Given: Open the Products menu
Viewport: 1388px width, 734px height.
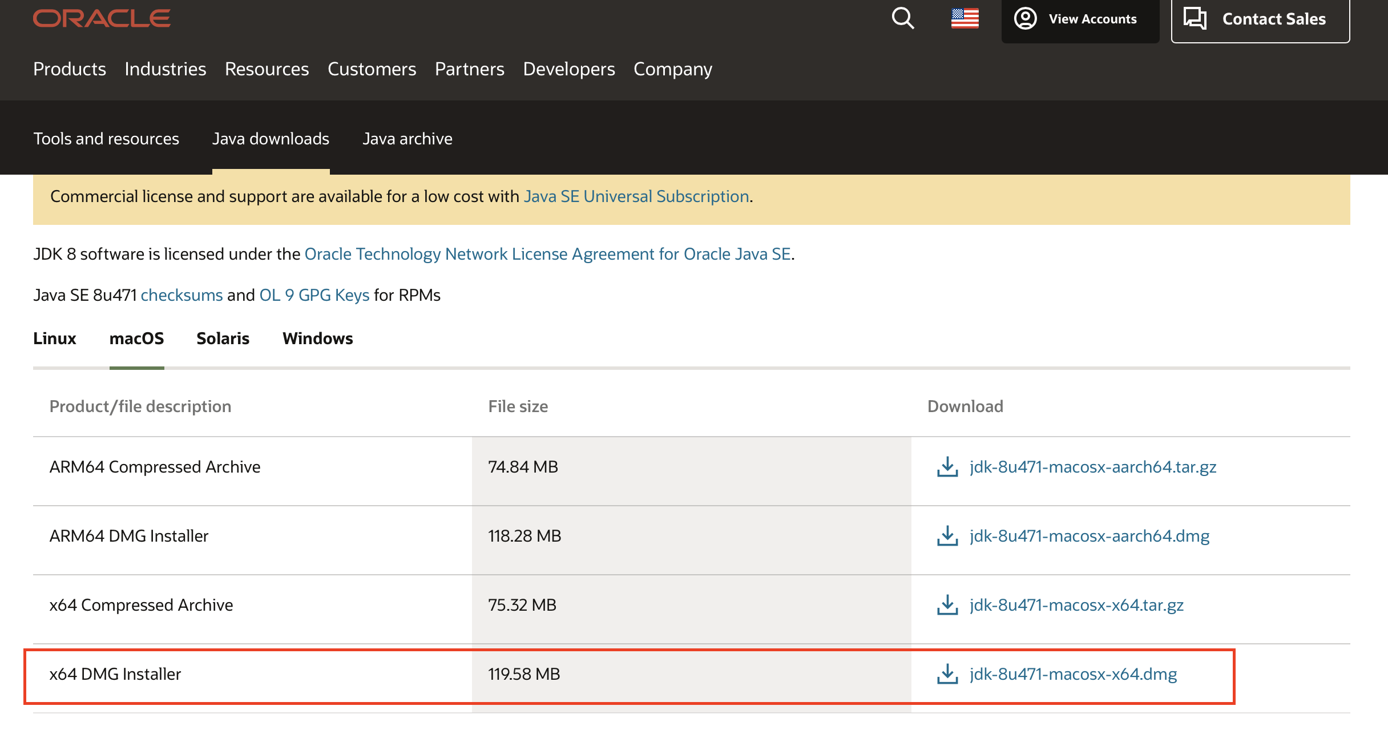Looking at the screenshot, I should click(70, 69).
